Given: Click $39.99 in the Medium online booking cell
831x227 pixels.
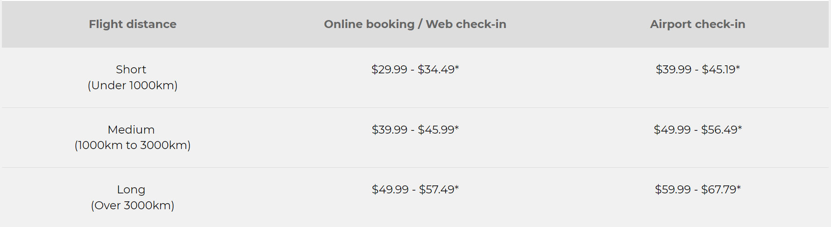Looking at the screenshot, I should coord(390,130).
